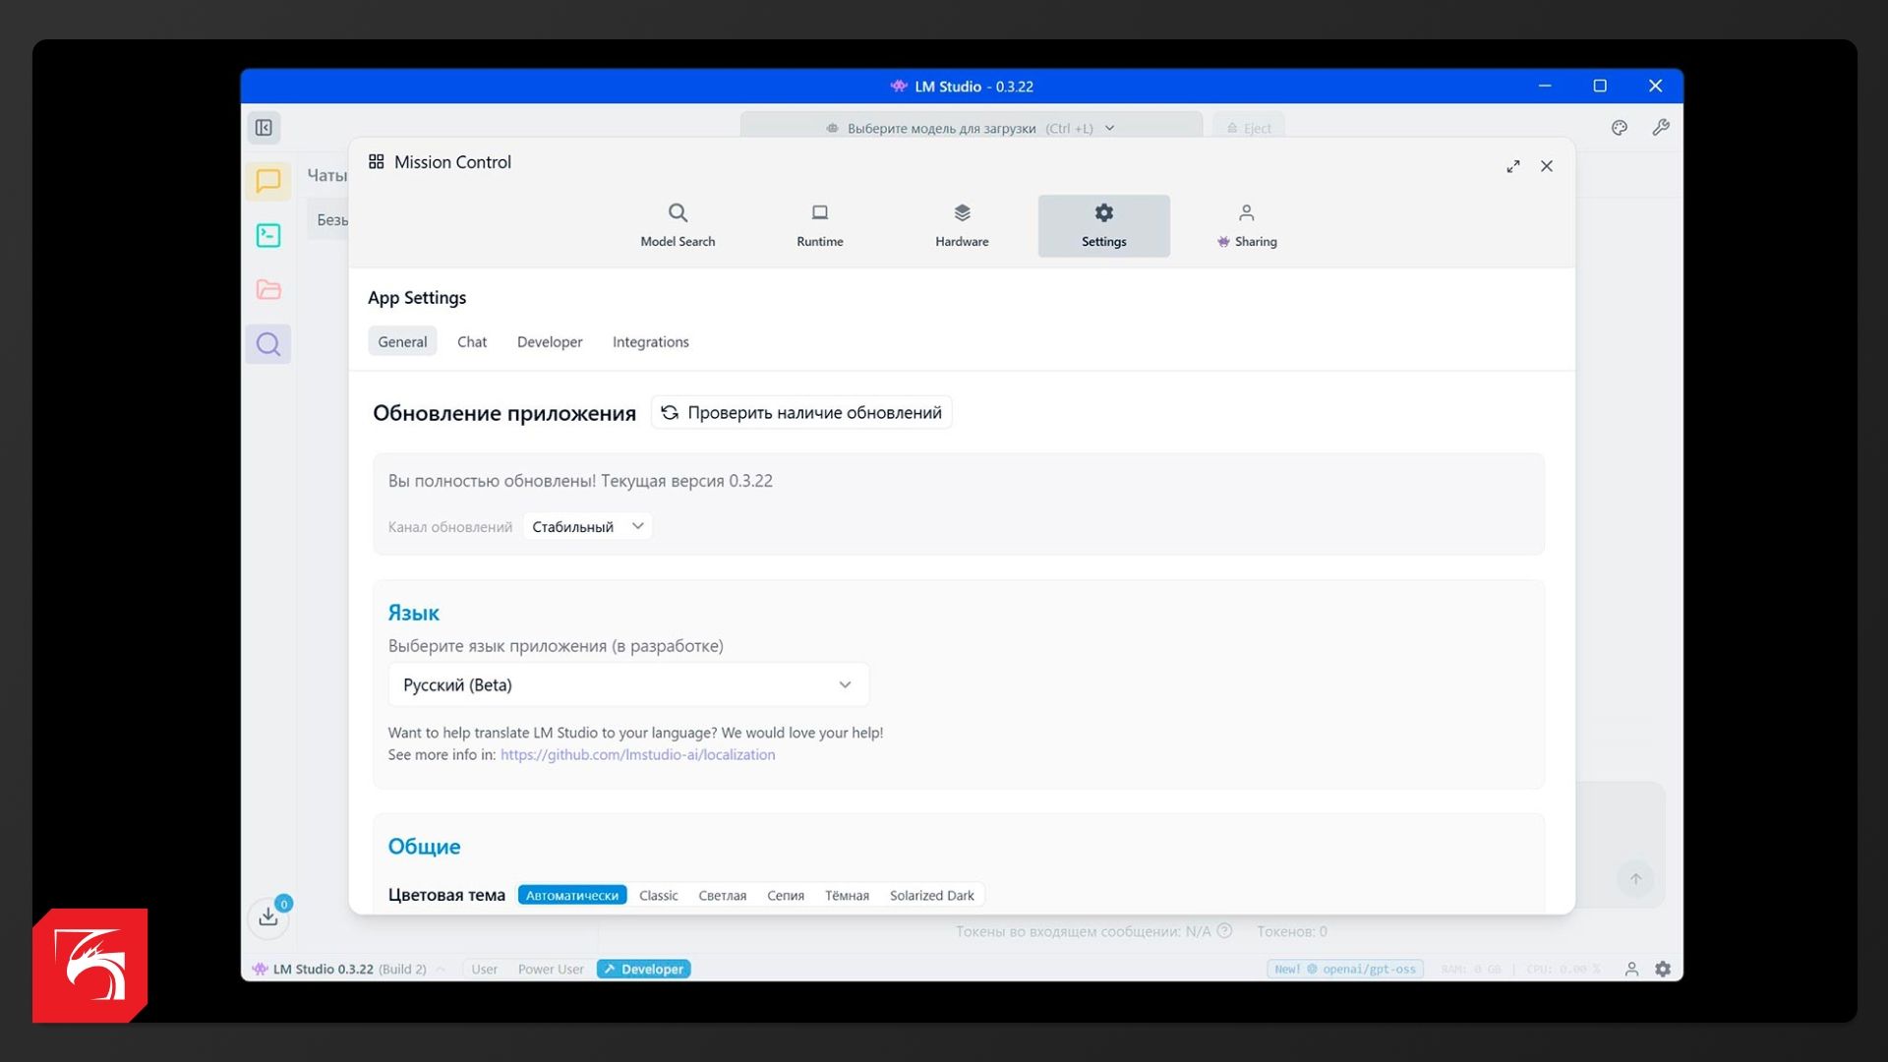Open the GitHub localization link
Viewport: 1888px width, 1062px height.
point(637,755)
